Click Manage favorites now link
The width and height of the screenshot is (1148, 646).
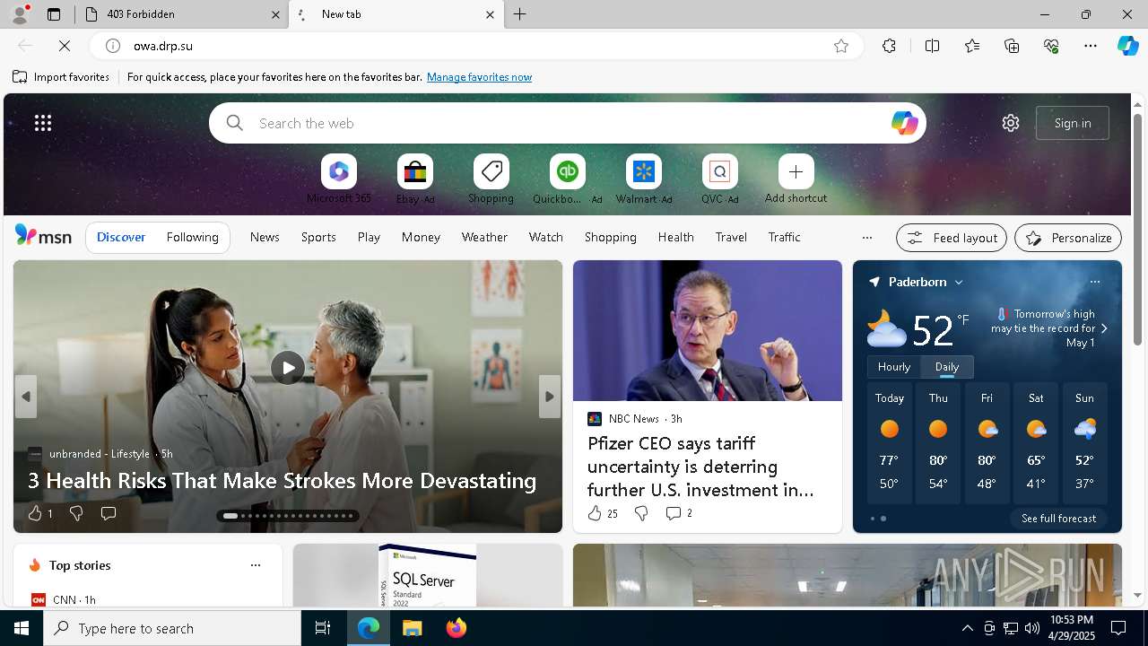[479, 77]
